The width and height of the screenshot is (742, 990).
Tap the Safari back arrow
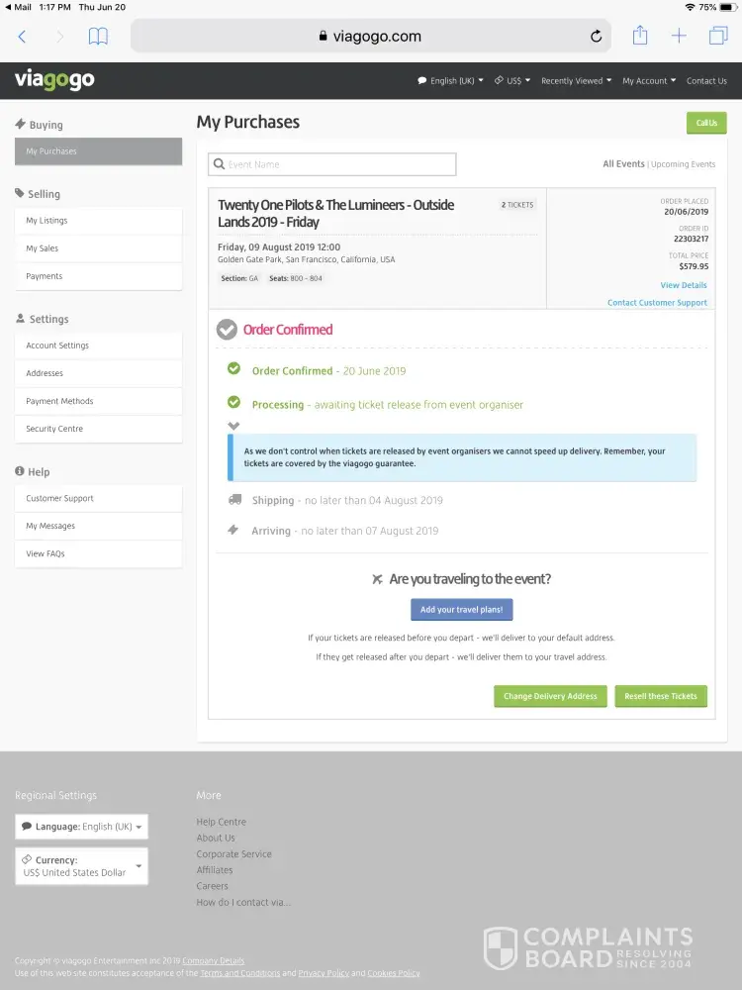[x=23, y=37]
